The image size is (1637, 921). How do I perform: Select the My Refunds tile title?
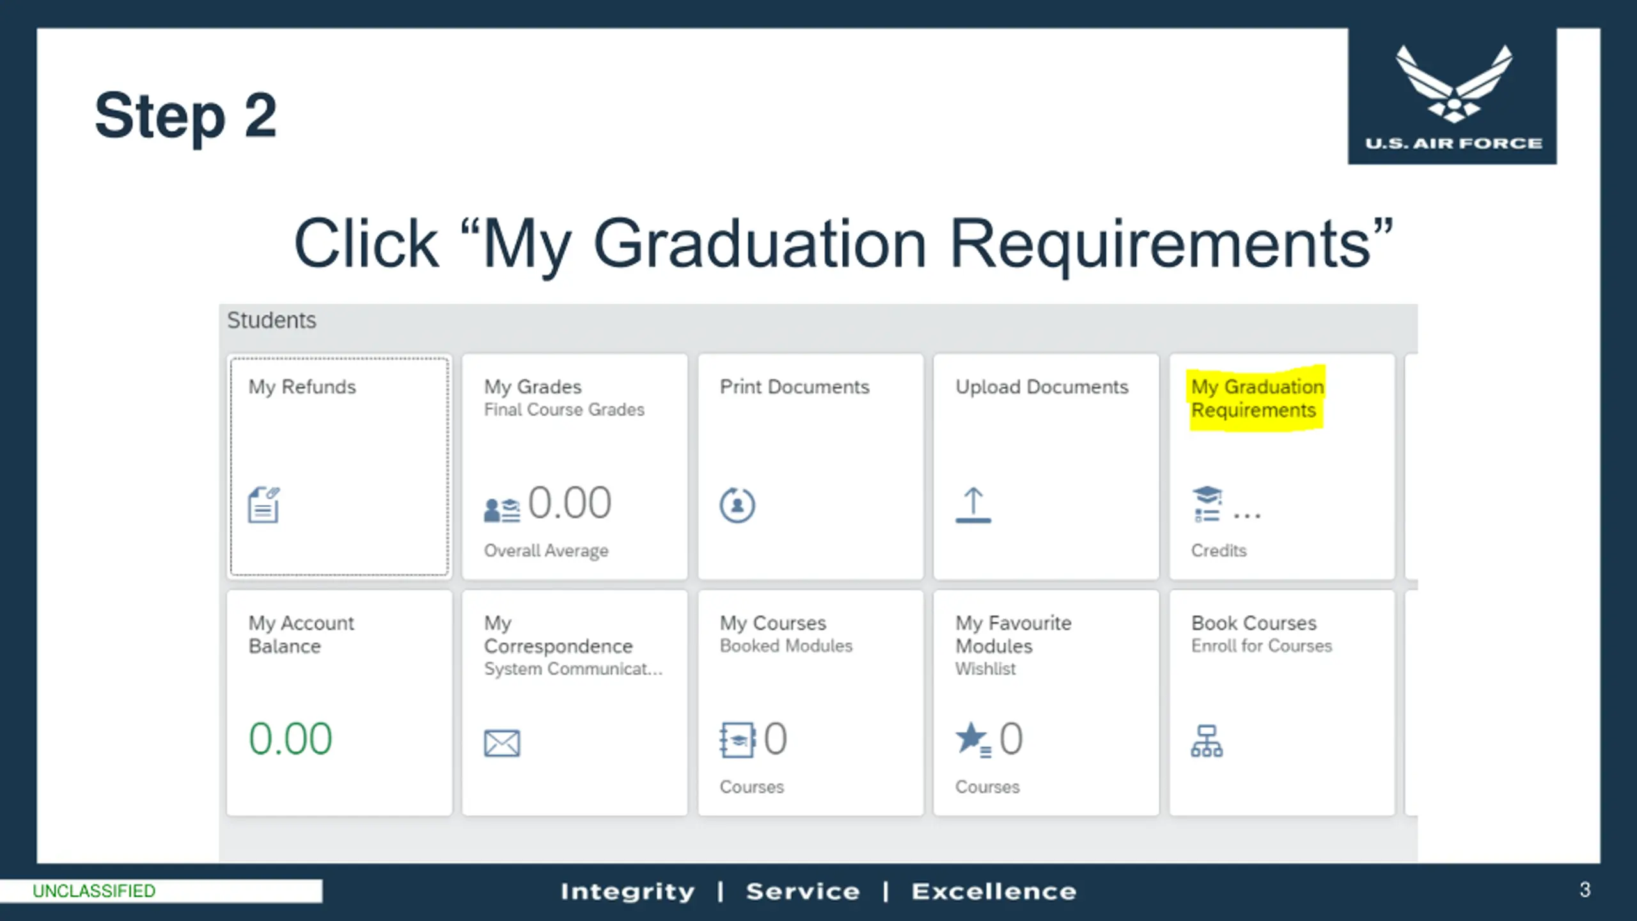pos(302,387)
